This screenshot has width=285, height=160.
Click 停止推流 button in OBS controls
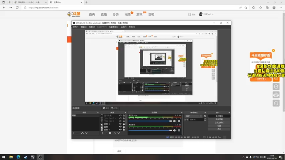tap(219, 116)
